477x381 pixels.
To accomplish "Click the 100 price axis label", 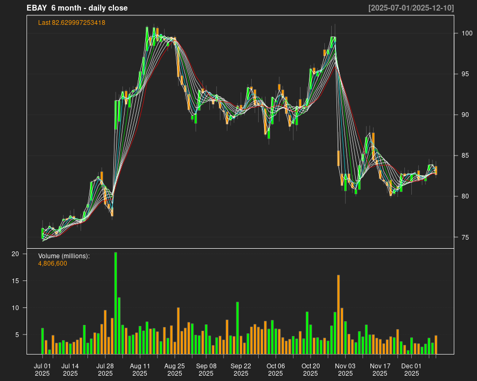I will click(x=466, y=33).
